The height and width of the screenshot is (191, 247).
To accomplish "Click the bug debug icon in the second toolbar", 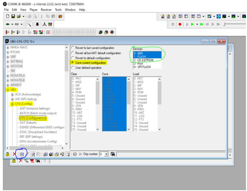I will point(37,24).
